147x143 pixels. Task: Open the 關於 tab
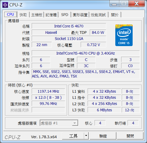tap(115, 15)
